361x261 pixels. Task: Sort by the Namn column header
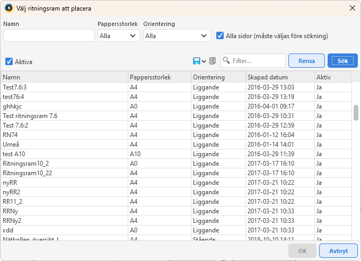click(x=64, y=77)
